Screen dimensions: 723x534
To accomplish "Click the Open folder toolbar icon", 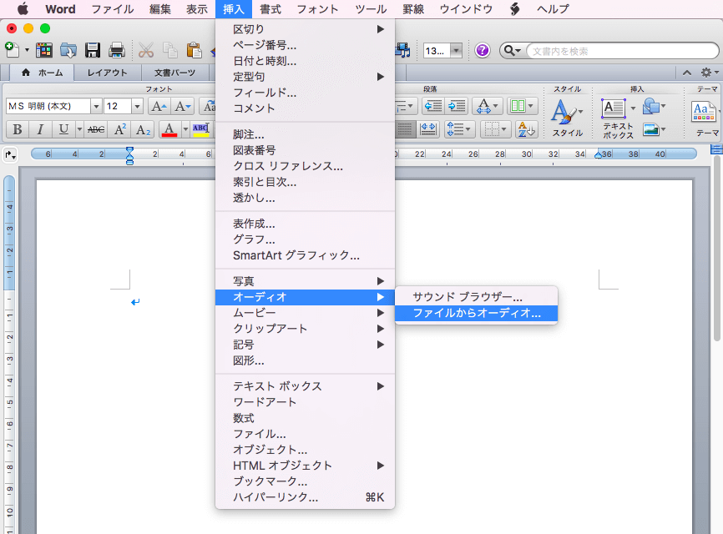I will tap(68, 50).
